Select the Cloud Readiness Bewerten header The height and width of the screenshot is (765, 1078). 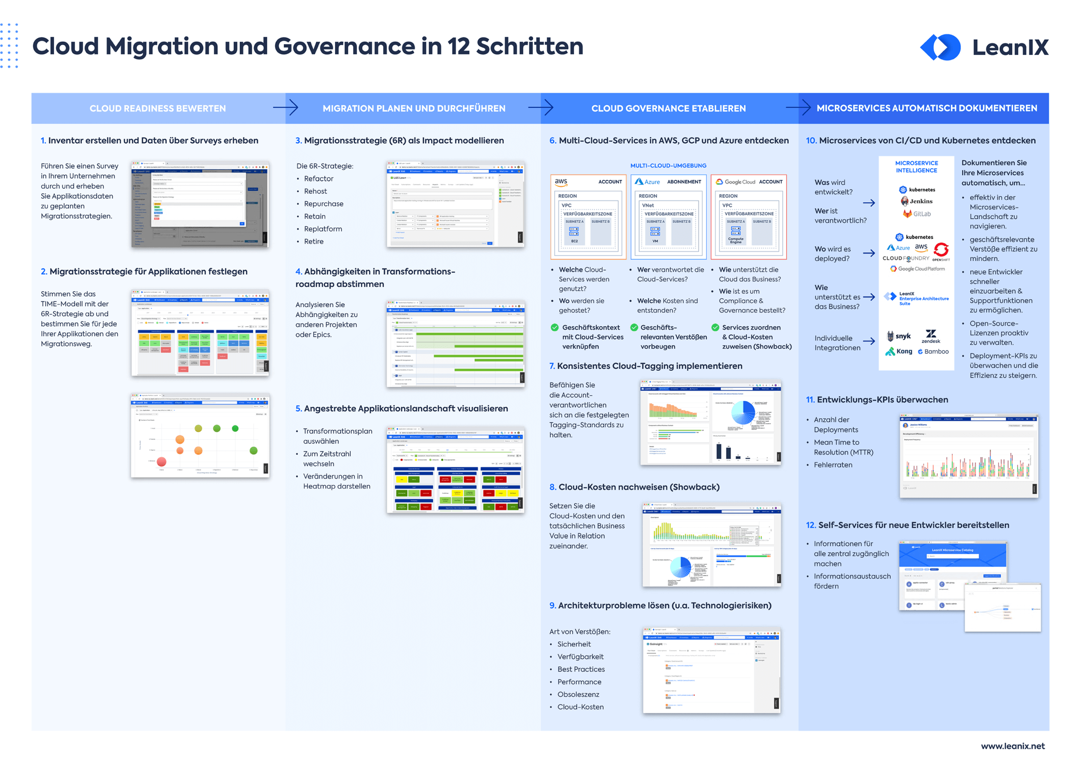click(x=157, y=108)
